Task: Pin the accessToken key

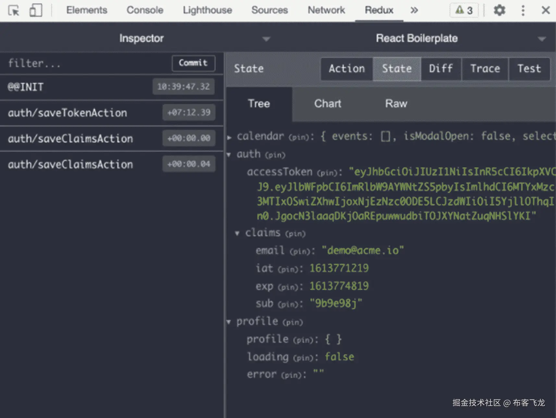Action: tap(327, 173)
